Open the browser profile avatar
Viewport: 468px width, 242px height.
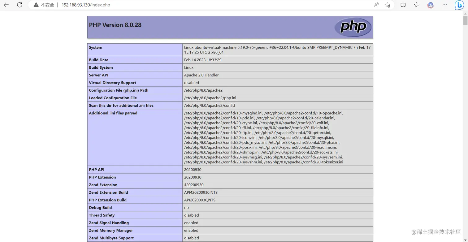[x=431, y=5]
